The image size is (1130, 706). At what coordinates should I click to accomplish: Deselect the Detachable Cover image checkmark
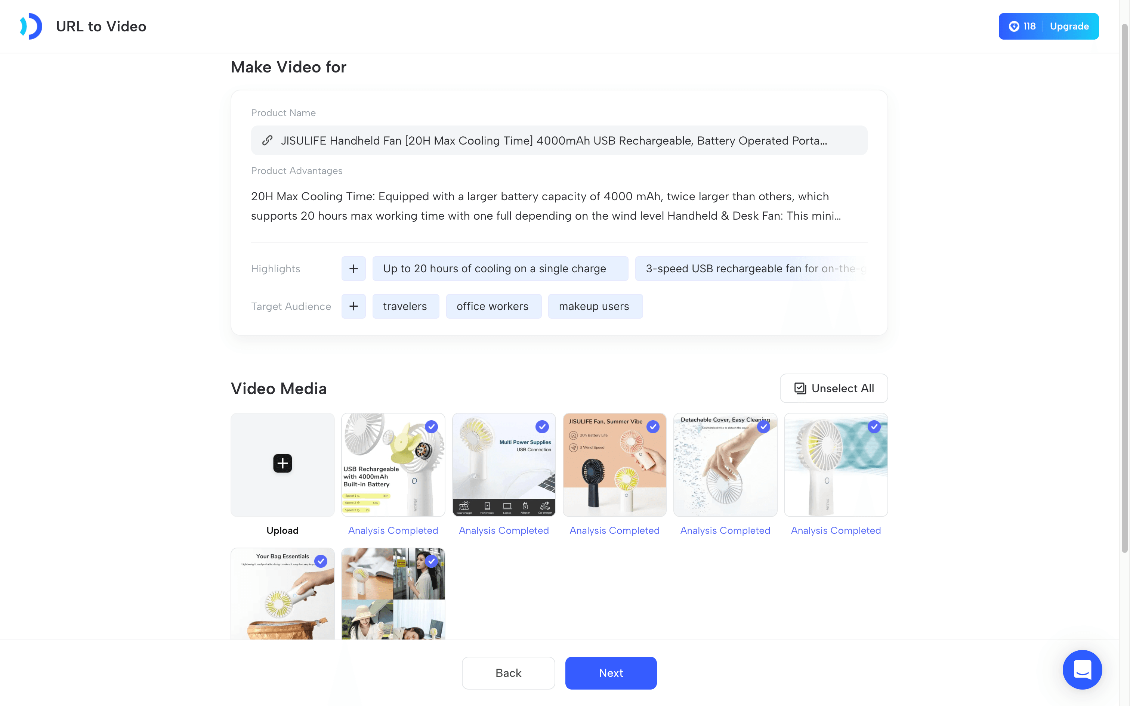[763, 427]
